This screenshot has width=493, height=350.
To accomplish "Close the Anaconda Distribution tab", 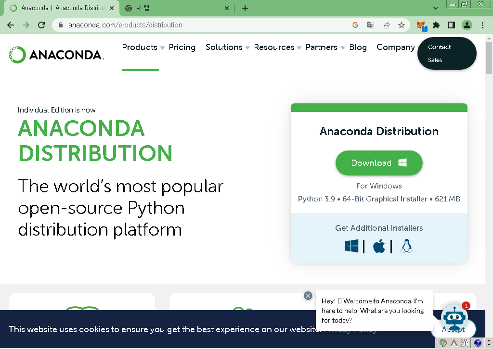I will 112,8.
